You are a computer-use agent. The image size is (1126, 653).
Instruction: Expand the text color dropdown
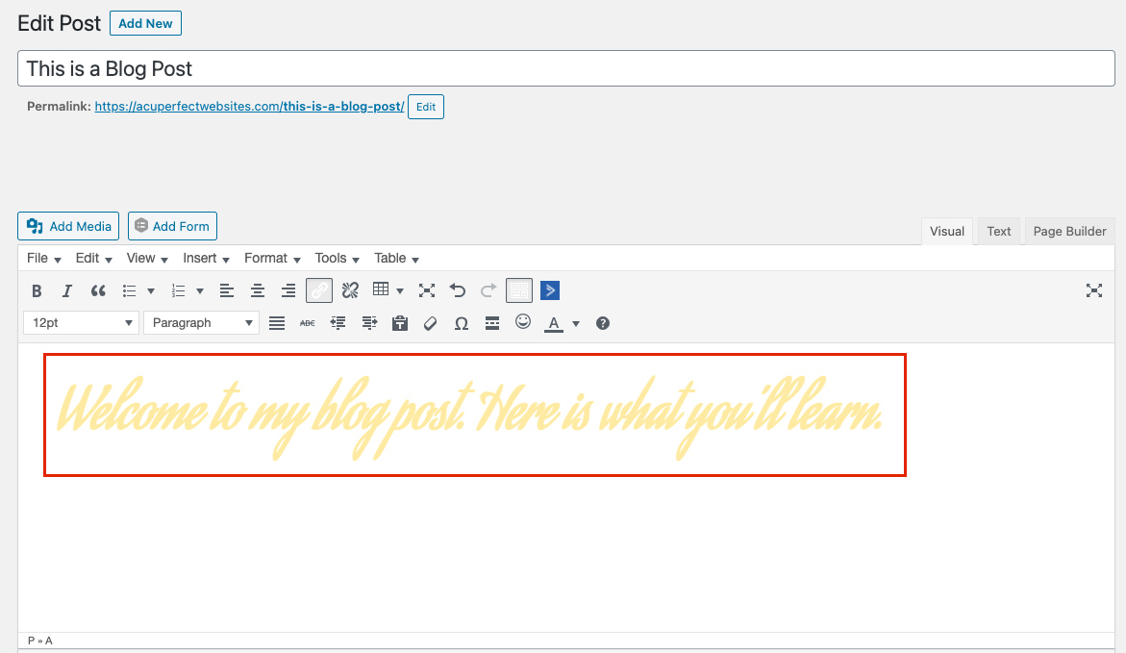[574, 323]
